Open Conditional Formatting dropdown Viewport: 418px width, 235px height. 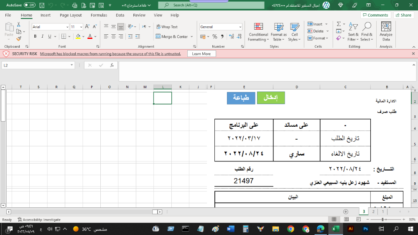258,32
